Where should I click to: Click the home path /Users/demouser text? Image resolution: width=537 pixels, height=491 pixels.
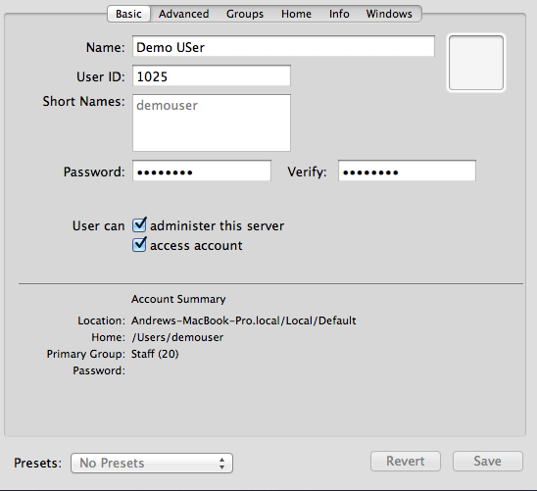coord(177,337)
